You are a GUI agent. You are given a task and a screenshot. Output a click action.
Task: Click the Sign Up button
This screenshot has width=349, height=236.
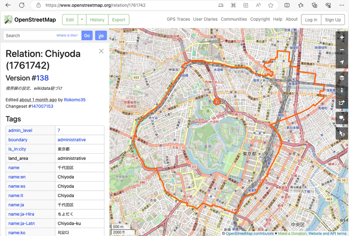(333, 20)
